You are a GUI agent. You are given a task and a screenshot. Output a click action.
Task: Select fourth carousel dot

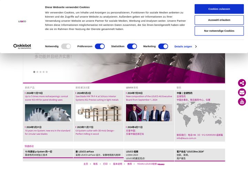coord(43,72)
